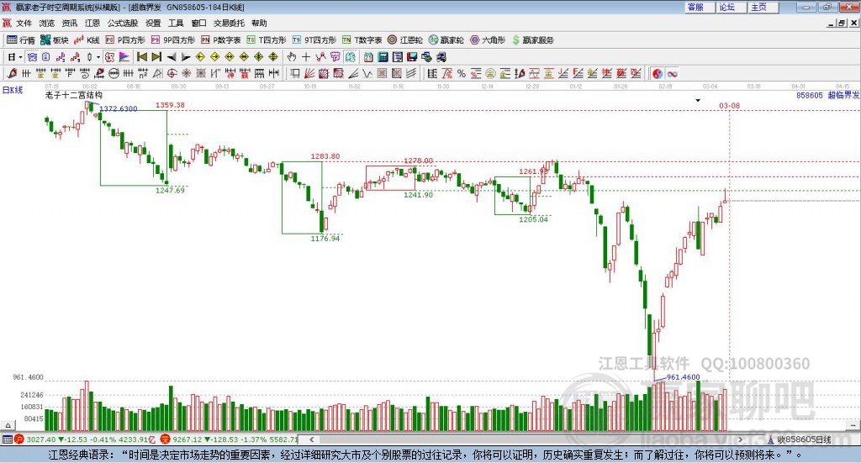Open the 江恩 menu
The width and height of the screenshot is (861, 463).
point(92,23)
